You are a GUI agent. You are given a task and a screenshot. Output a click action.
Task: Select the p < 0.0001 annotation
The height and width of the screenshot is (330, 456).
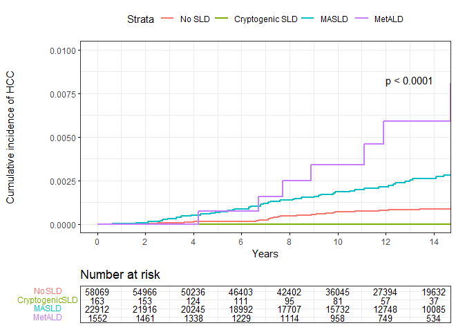click(x=409, y=82)
